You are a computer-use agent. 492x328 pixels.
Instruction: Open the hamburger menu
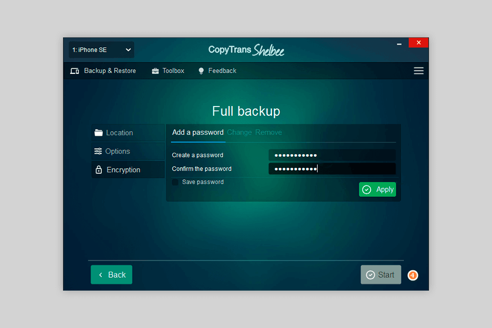419,71
